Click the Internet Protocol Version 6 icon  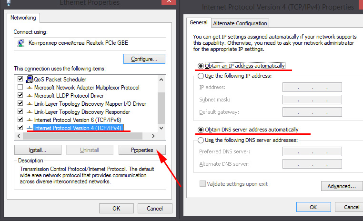30,120
